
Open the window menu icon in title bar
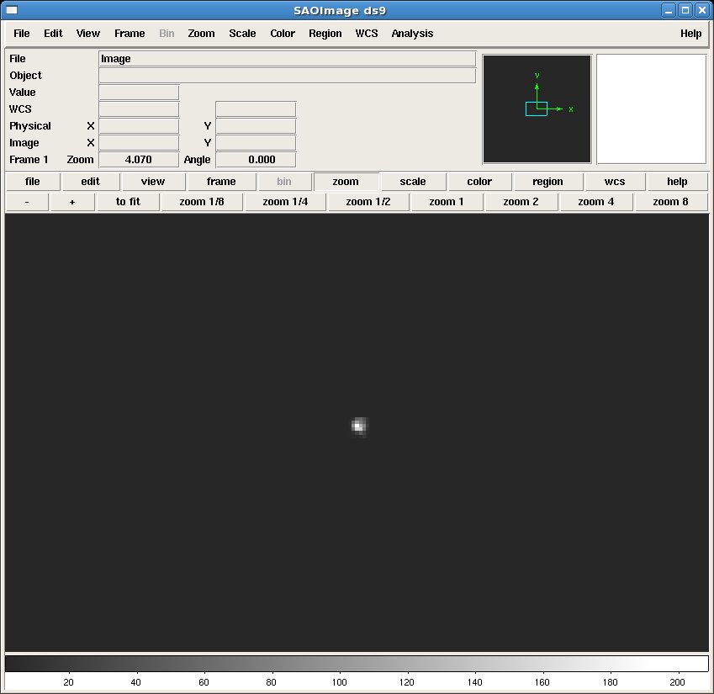12,10
